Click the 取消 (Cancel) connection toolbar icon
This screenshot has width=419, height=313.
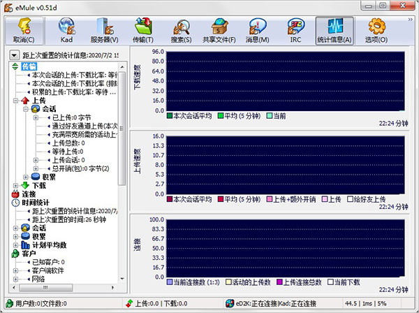(24, 30)
